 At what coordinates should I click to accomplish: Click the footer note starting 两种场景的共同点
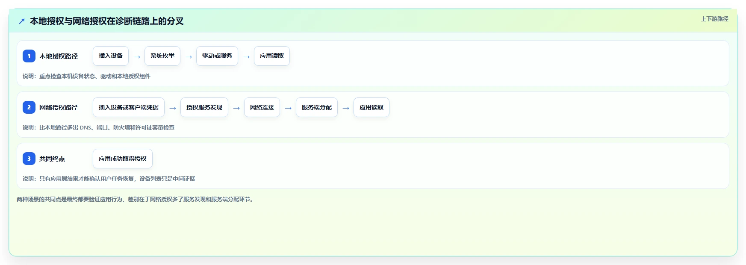click(136, 199)
